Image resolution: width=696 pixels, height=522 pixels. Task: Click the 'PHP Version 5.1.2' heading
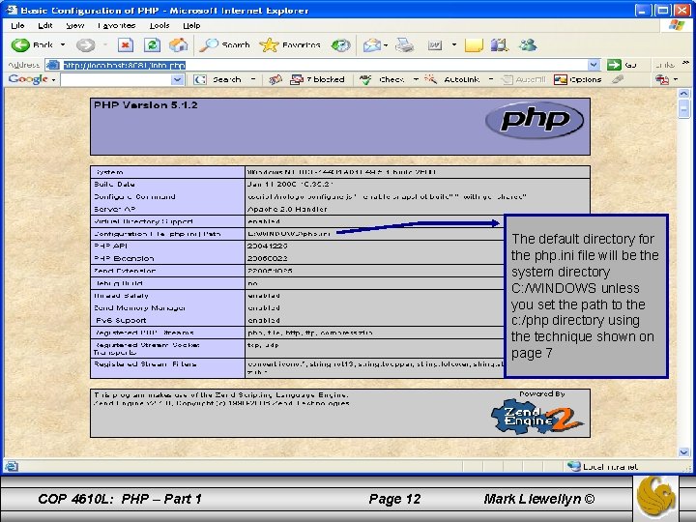coord(146,105)
